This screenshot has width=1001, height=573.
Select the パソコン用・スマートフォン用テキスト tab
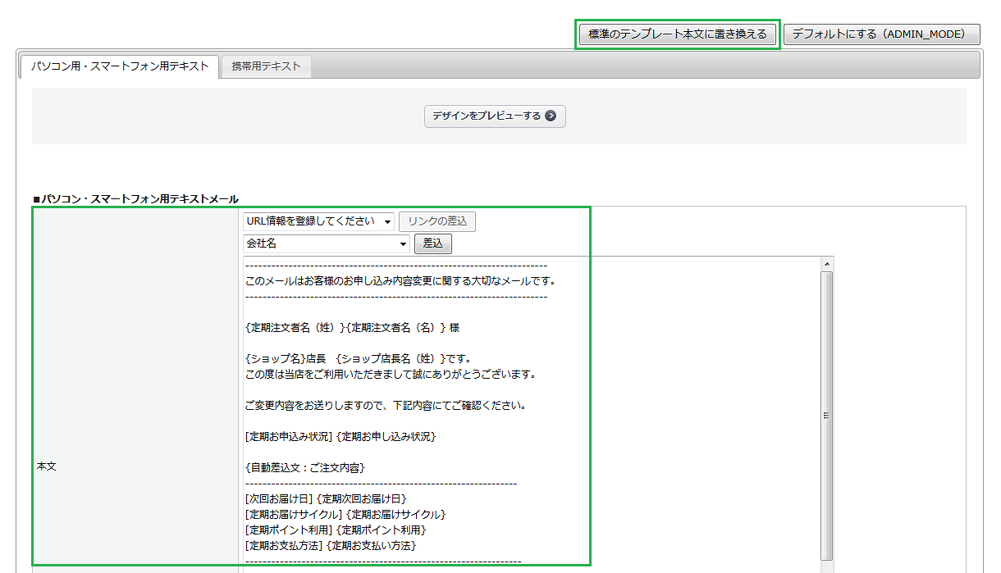(x=120, y=66)
